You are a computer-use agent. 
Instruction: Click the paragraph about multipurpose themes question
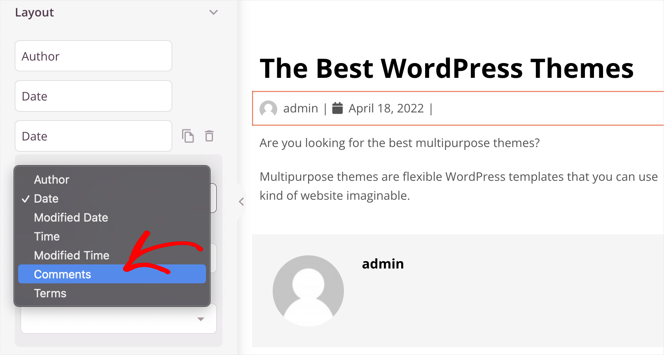click(400, 143)
